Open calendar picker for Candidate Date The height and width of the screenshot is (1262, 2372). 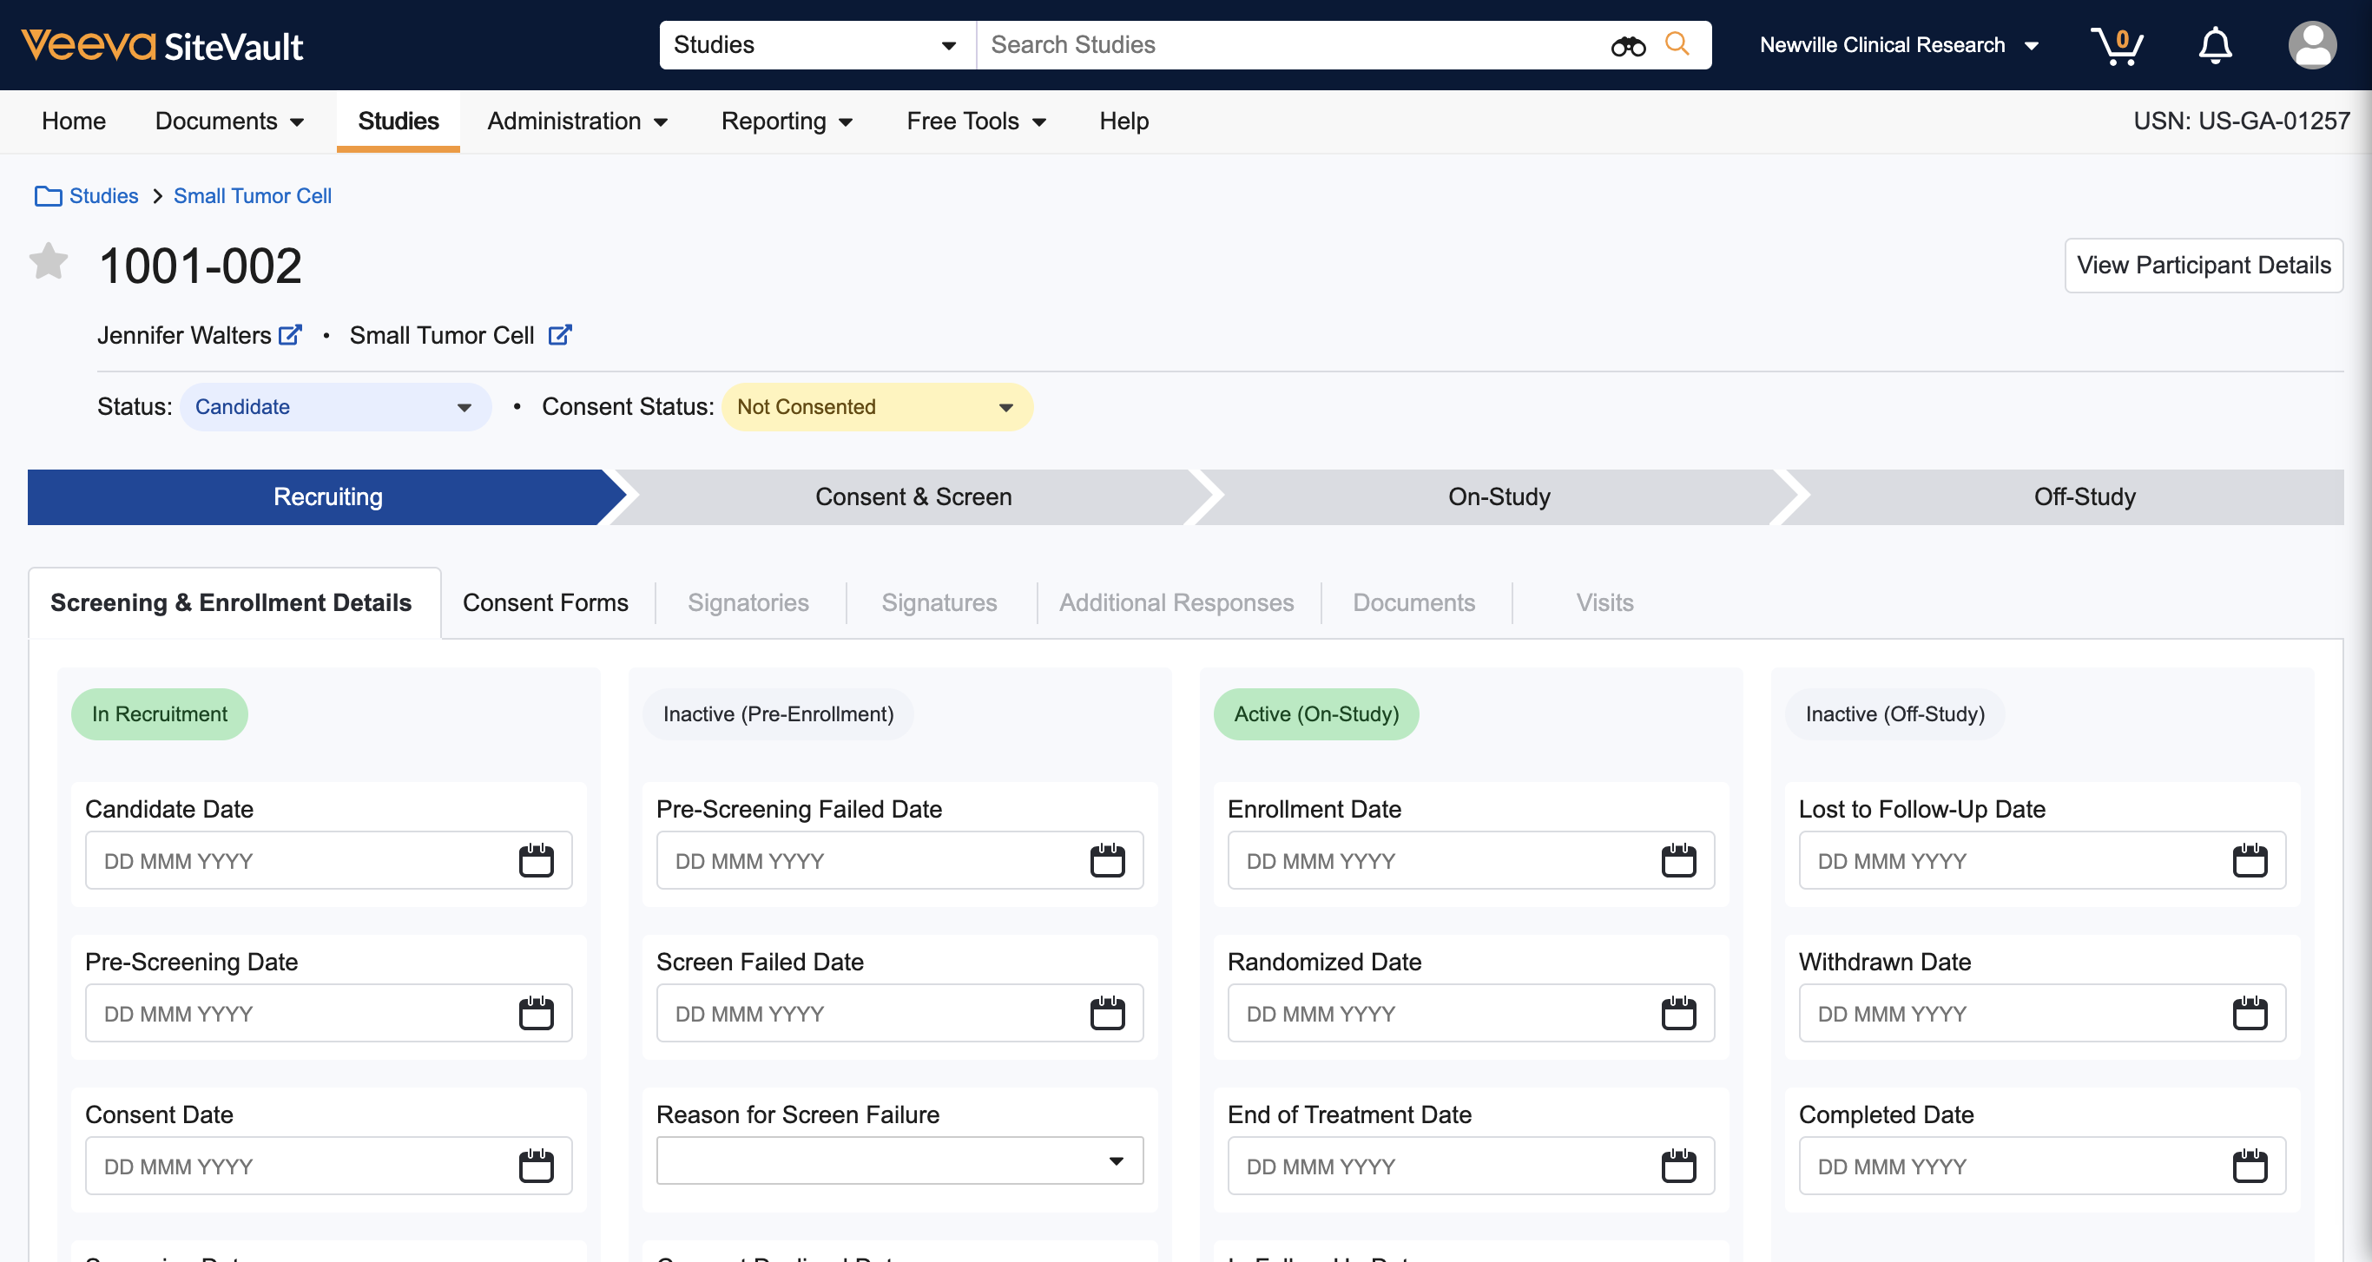point(536,861)
